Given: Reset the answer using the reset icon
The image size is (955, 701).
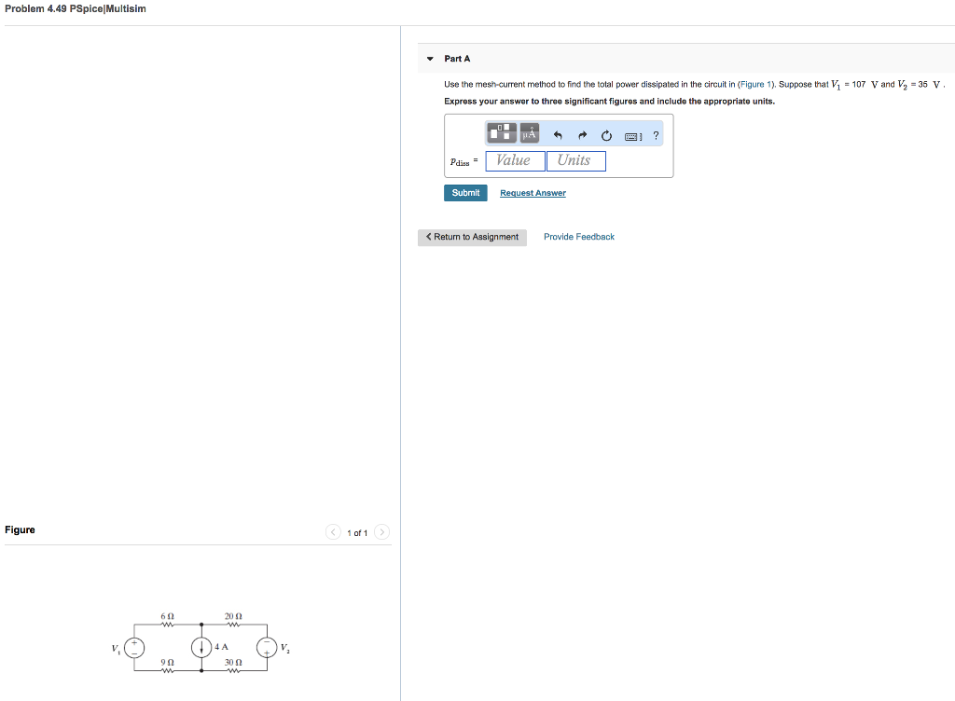Looking at the screenshot, I should [605, 135].
